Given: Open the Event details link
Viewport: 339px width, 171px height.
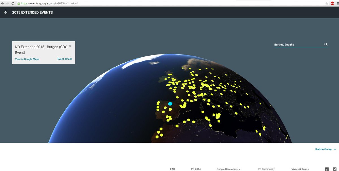Looking at the screenshot, I should [65, 59].
